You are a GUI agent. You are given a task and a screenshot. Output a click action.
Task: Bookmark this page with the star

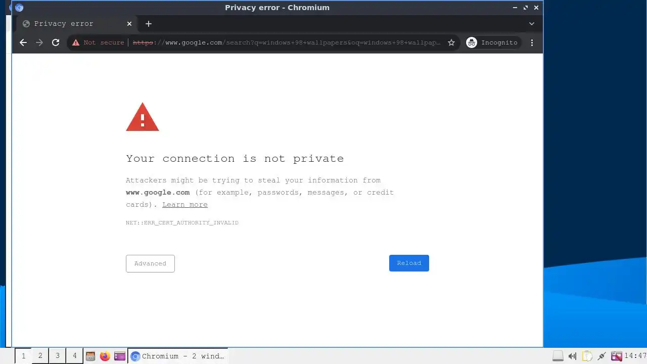click(451, 42)
